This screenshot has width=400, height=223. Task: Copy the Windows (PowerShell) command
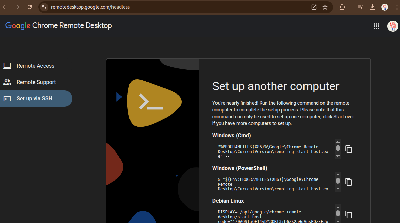[348, 182]
